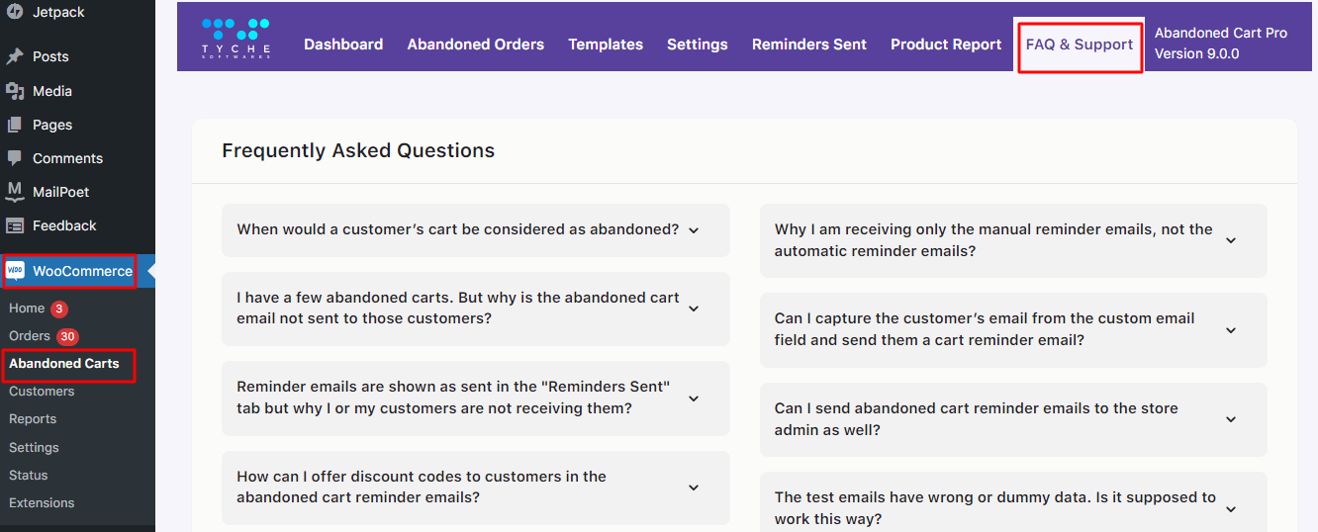1318x532 pixels.
Task: Click the Posts pin icon
Action: (15, 56)
